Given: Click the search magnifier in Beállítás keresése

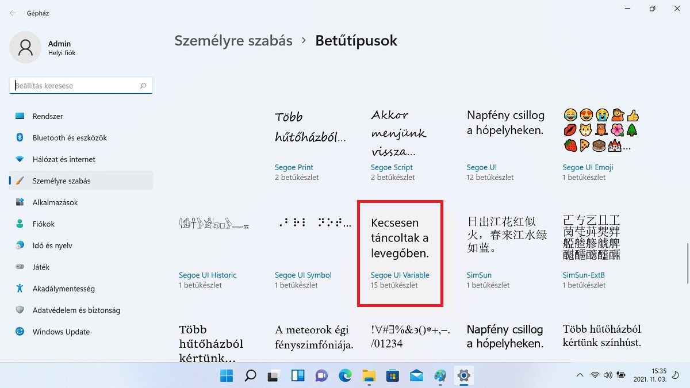Looking at the screenshot, I should [x=143, y=86].
